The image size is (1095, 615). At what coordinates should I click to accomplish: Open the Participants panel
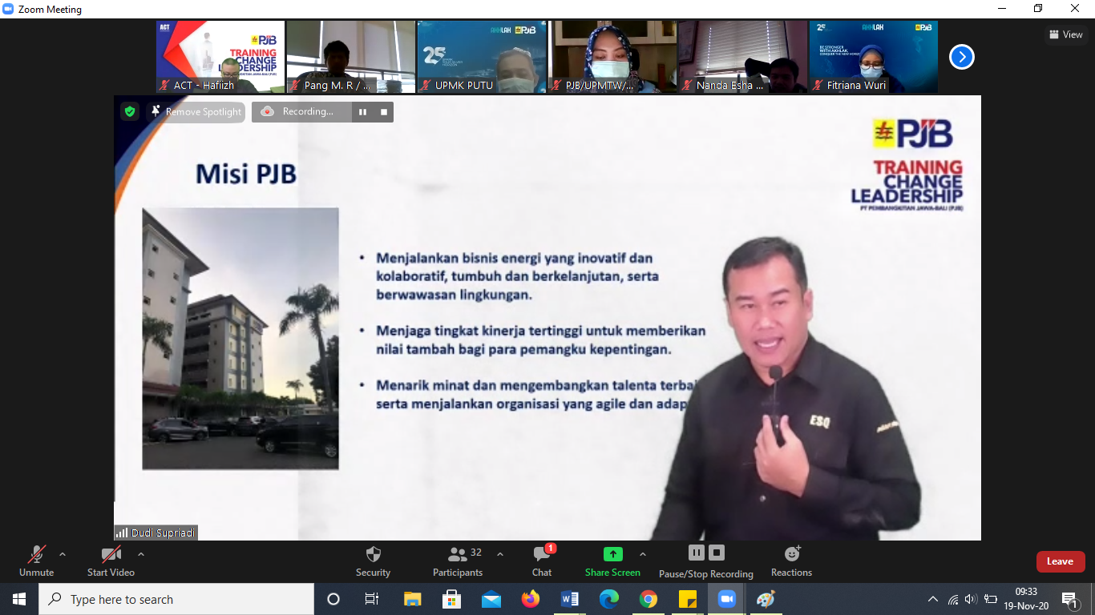click(458, 554)
